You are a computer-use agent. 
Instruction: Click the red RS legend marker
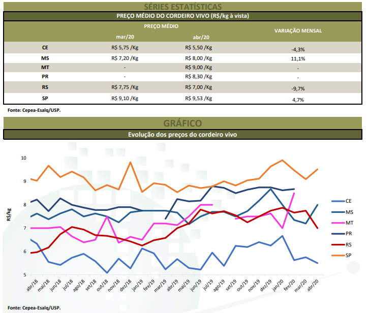[337, 244]
